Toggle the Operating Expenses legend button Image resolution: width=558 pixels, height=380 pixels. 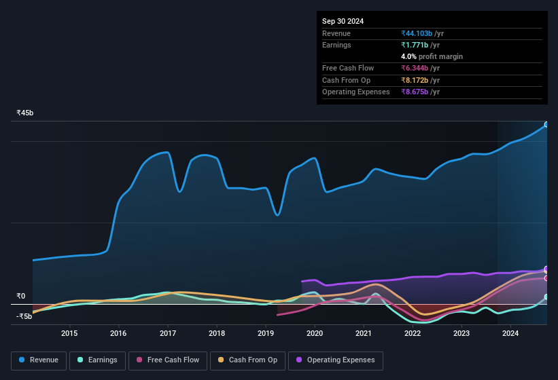[336, 361]
